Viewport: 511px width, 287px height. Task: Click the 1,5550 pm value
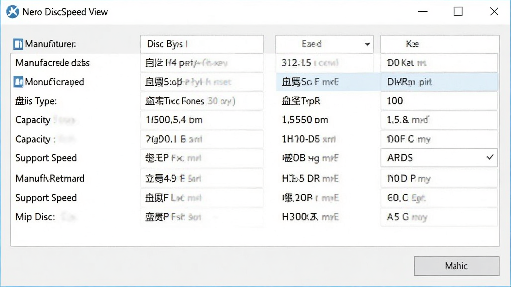click(305, 120)
